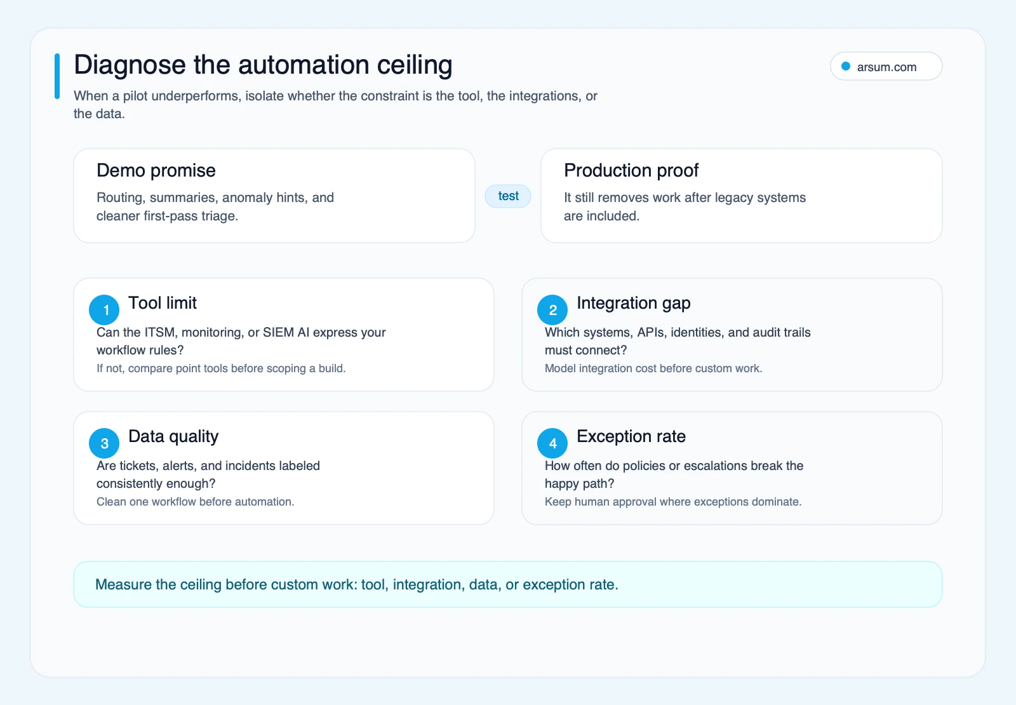The image size is (1016, 705).
Task: Click the 'Demo promise' card title
Action: point(156,170)
